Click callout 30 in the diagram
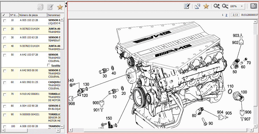 [x=105, y=76]
